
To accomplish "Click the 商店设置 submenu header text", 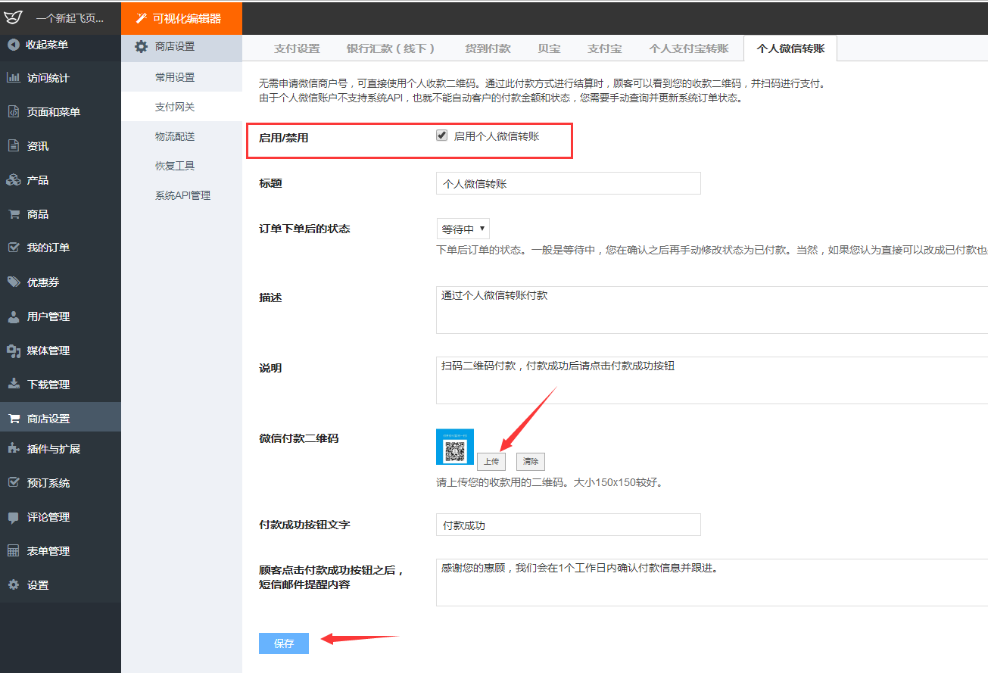I will coord(175,47).
